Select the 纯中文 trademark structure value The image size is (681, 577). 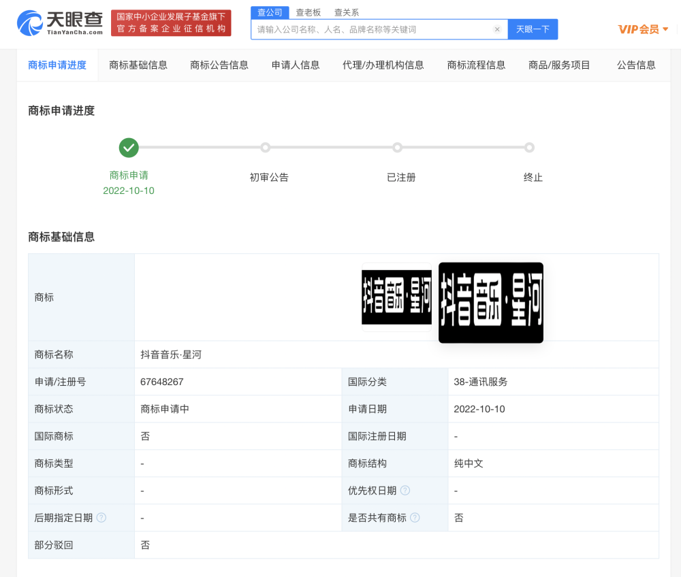469,463
